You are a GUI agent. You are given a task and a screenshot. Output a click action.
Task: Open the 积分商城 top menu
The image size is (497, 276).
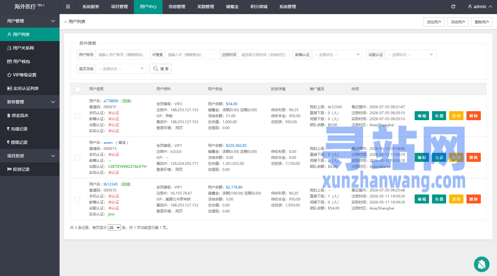[259, 7]
